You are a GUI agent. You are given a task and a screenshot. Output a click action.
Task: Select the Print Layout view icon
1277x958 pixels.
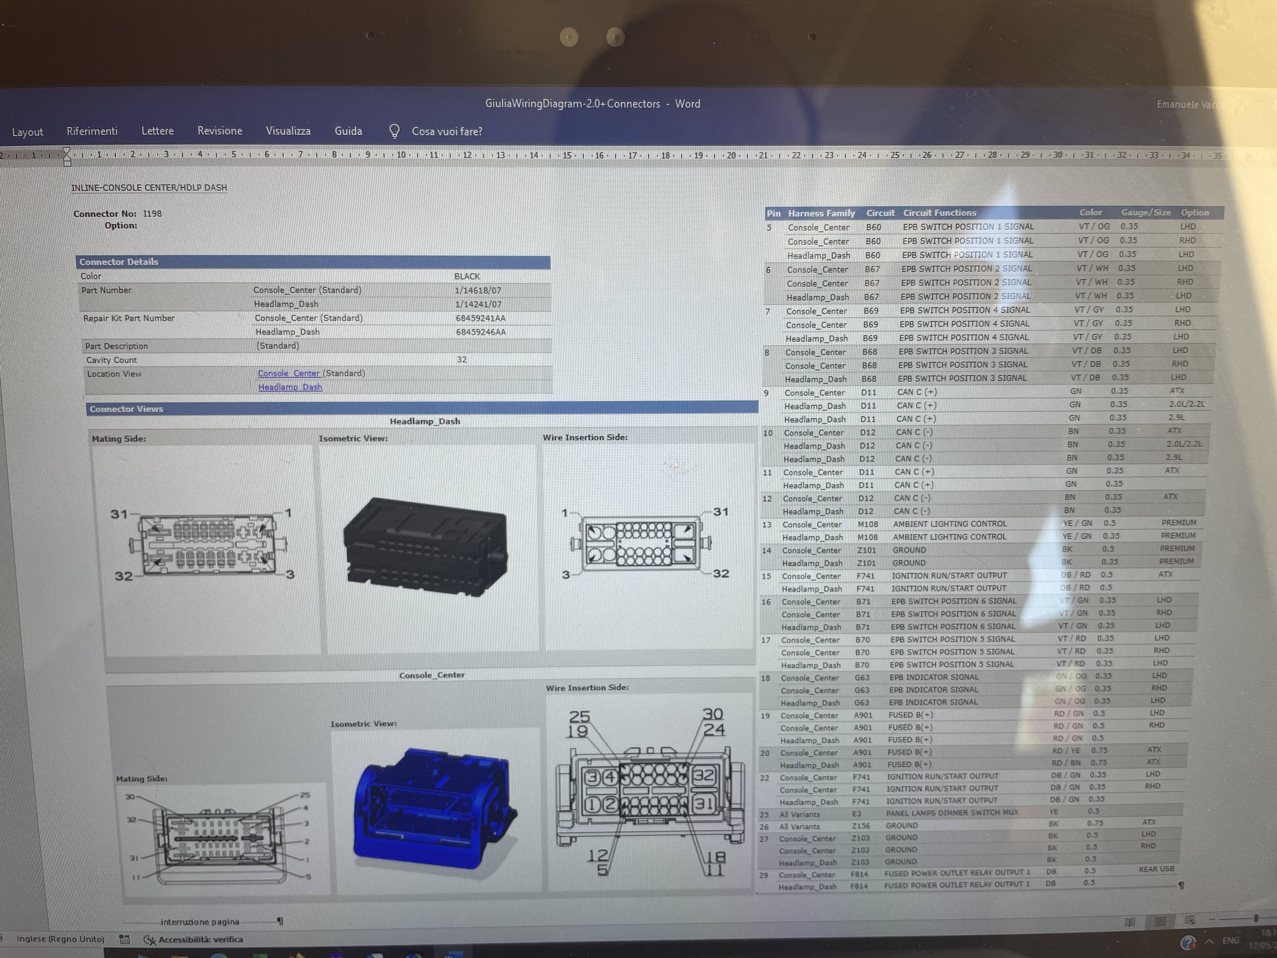(x=1160, y=921)
